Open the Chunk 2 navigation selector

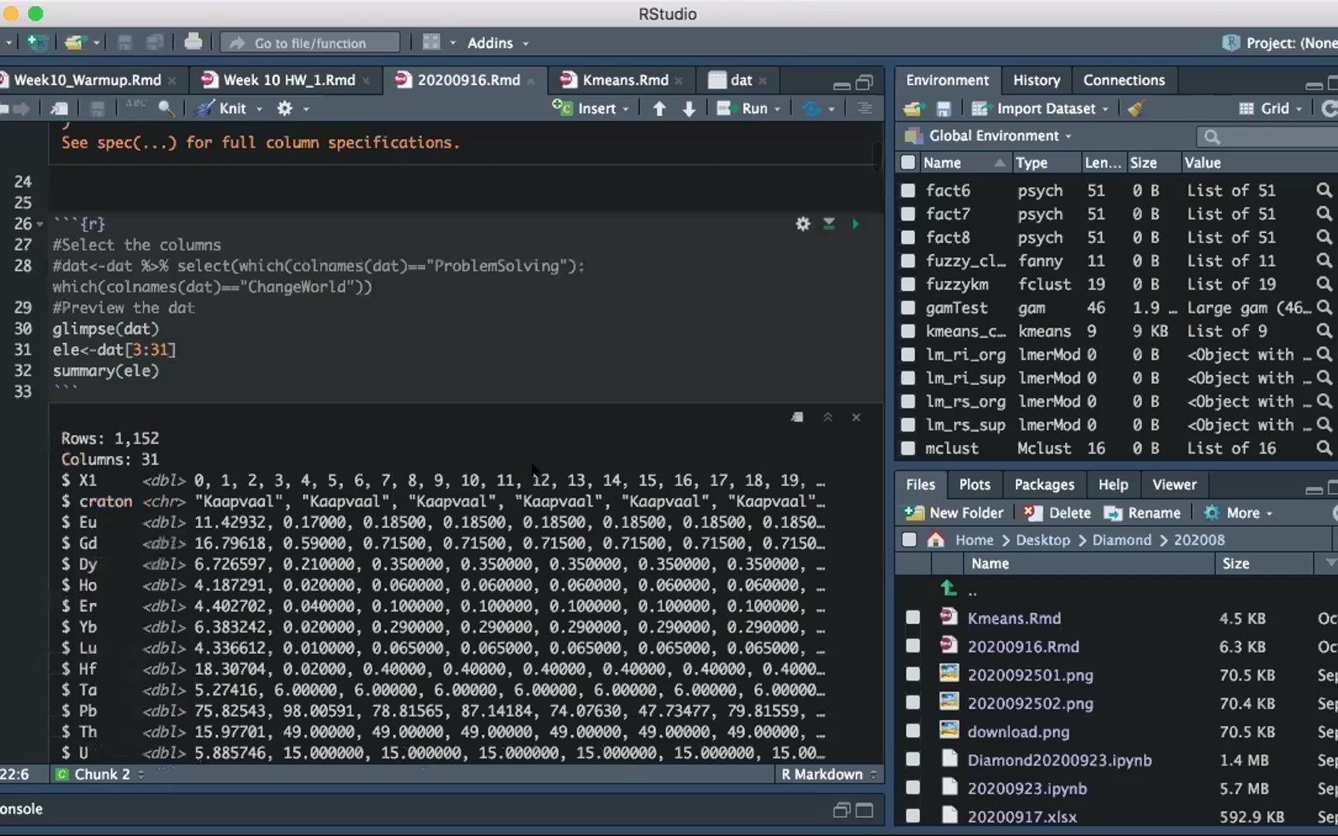(101, 774)
